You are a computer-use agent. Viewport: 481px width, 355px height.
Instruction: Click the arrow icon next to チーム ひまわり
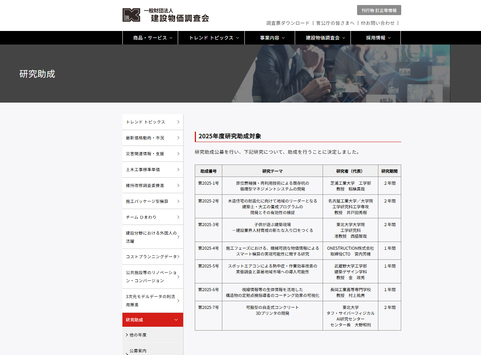point(178,217)
